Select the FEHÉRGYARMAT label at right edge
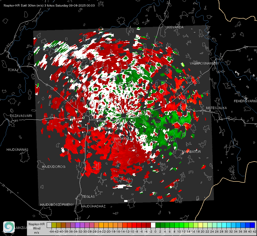 pos(245,101)
